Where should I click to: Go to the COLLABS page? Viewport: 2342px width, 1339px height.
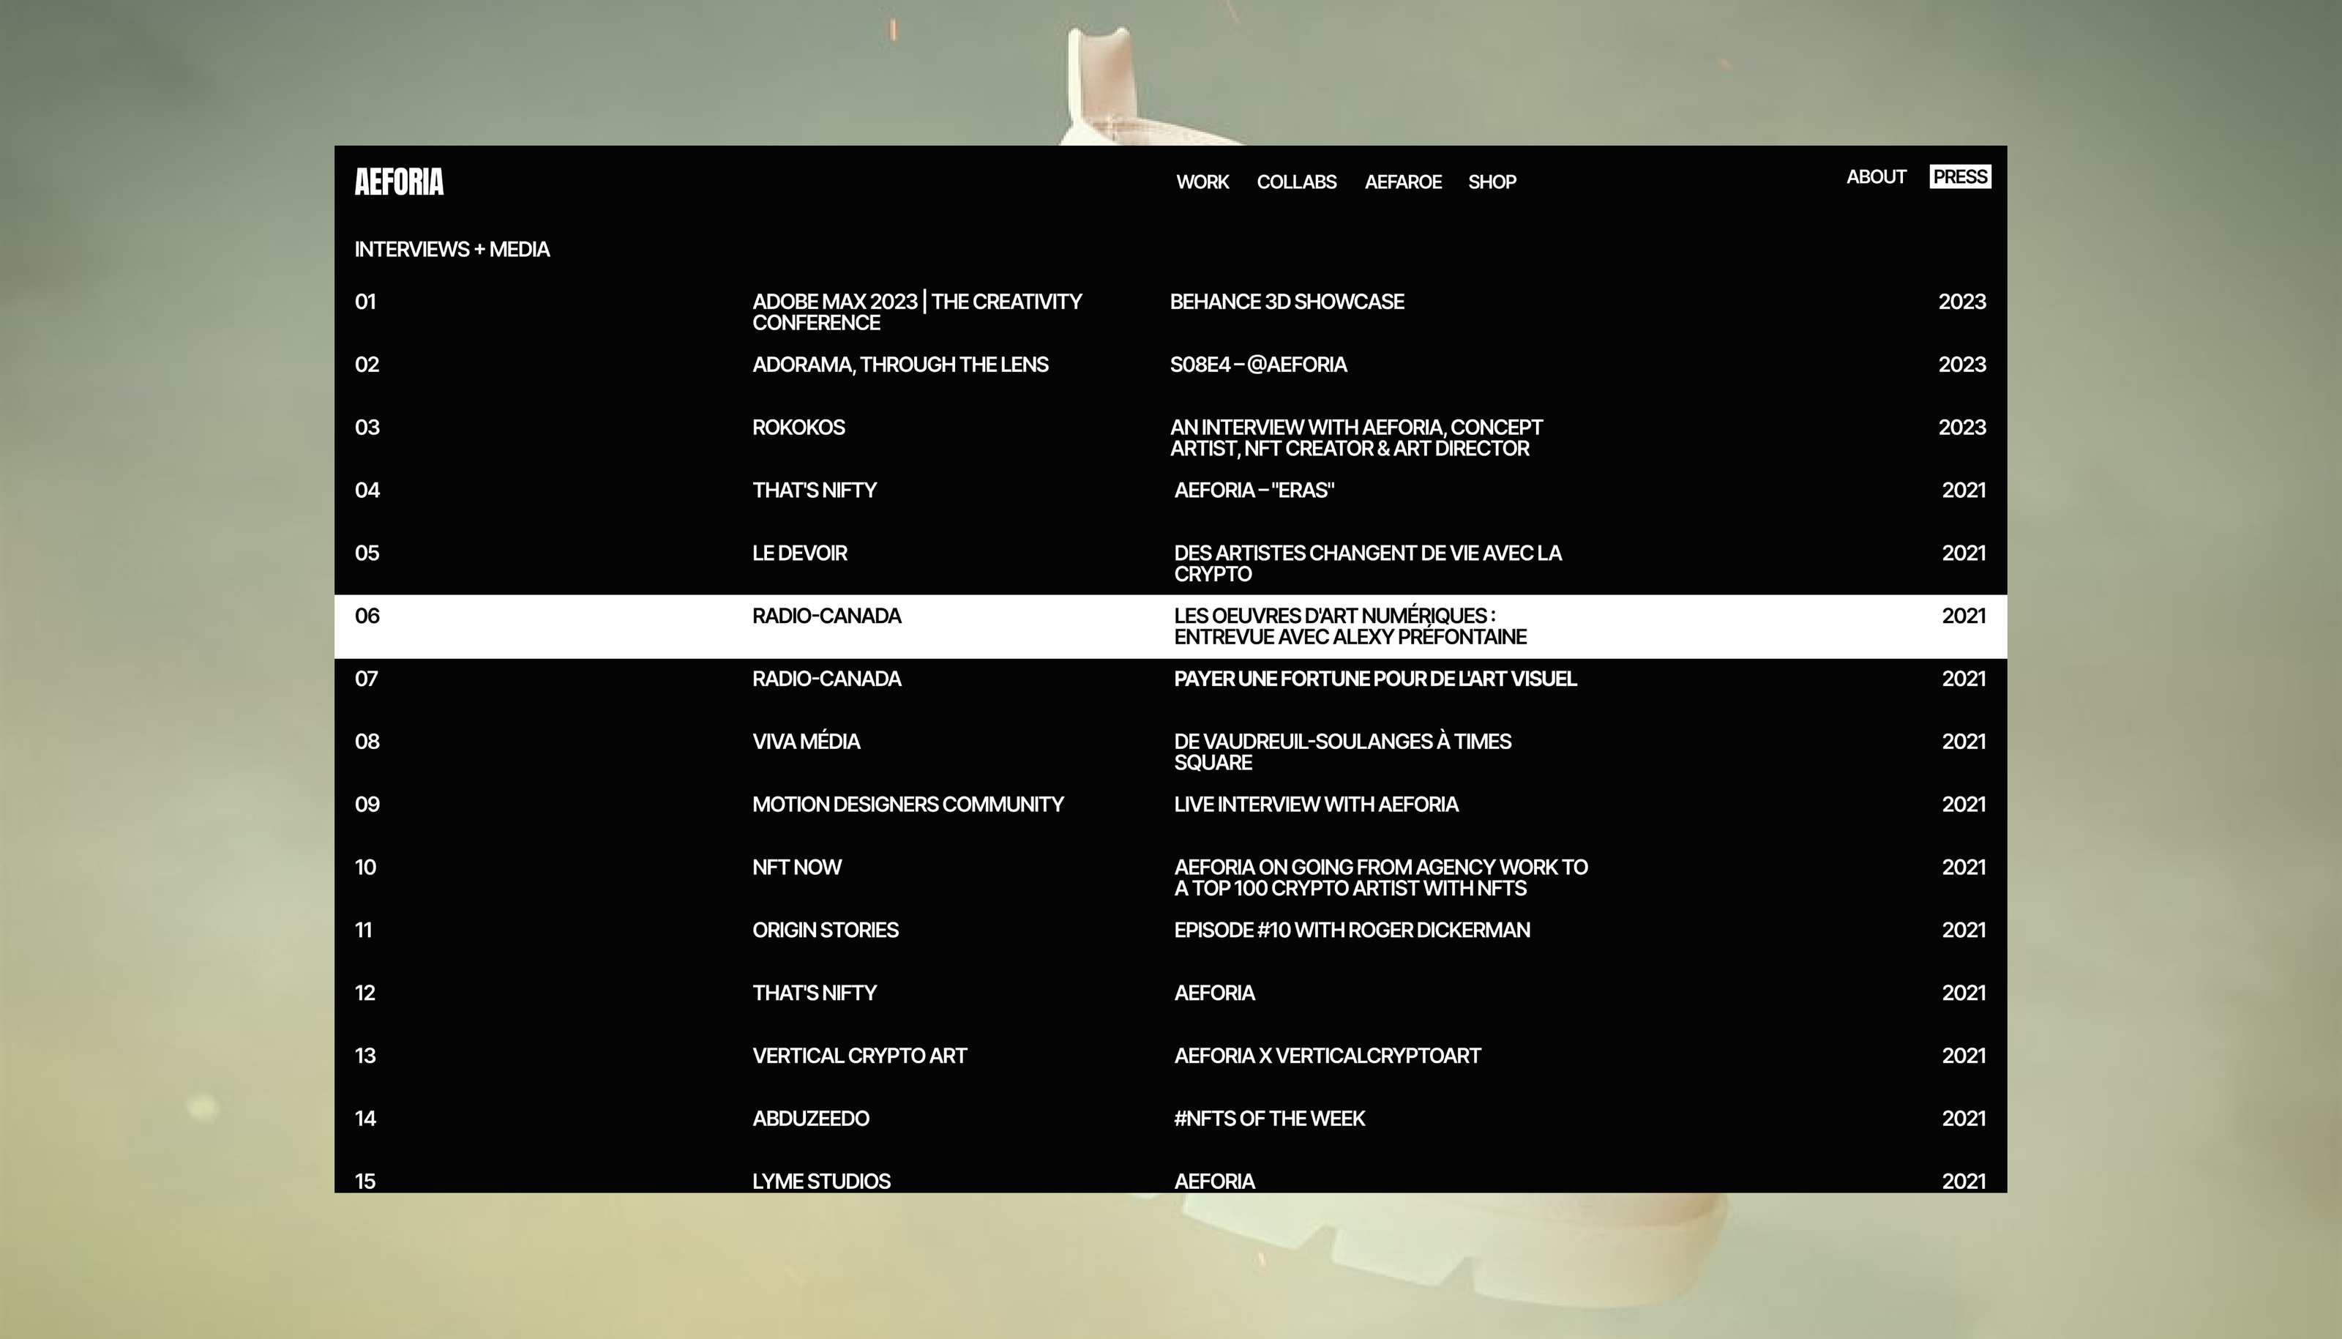coord(1296,182)
